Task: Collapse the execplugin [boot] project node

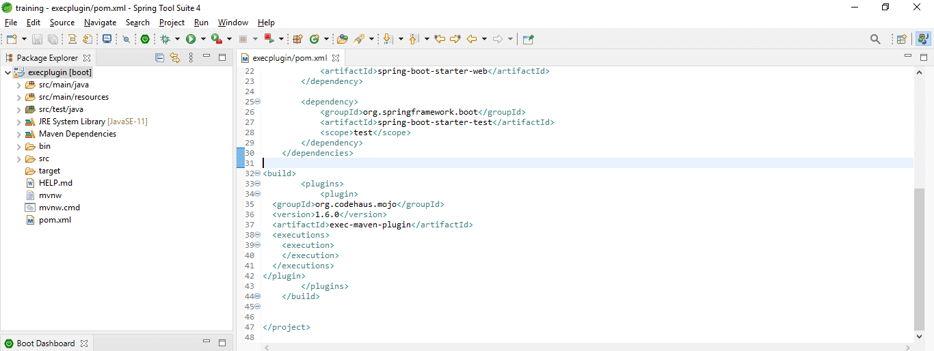Action: 8,72
